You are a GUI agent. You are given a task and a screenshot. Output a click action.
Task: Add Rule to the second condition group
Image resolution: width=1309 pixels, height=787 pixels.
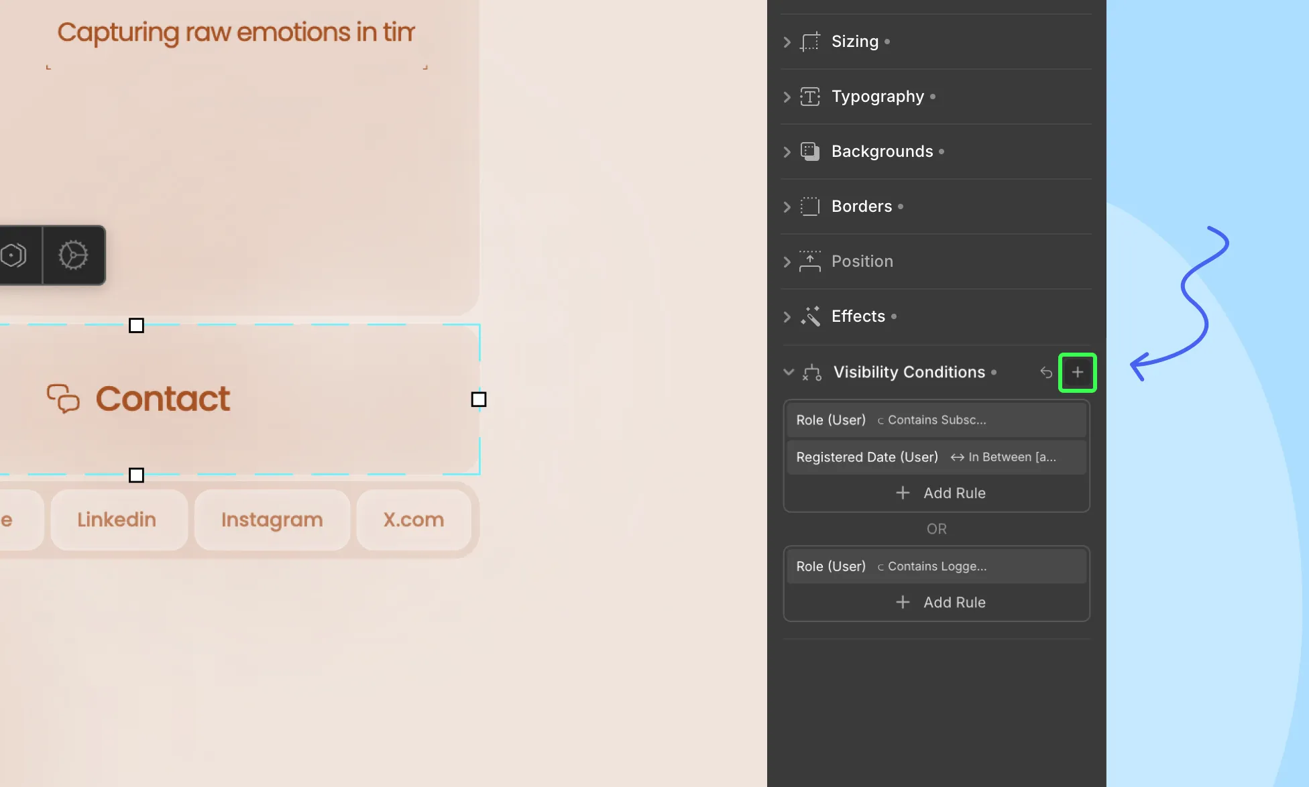point(940,603)
